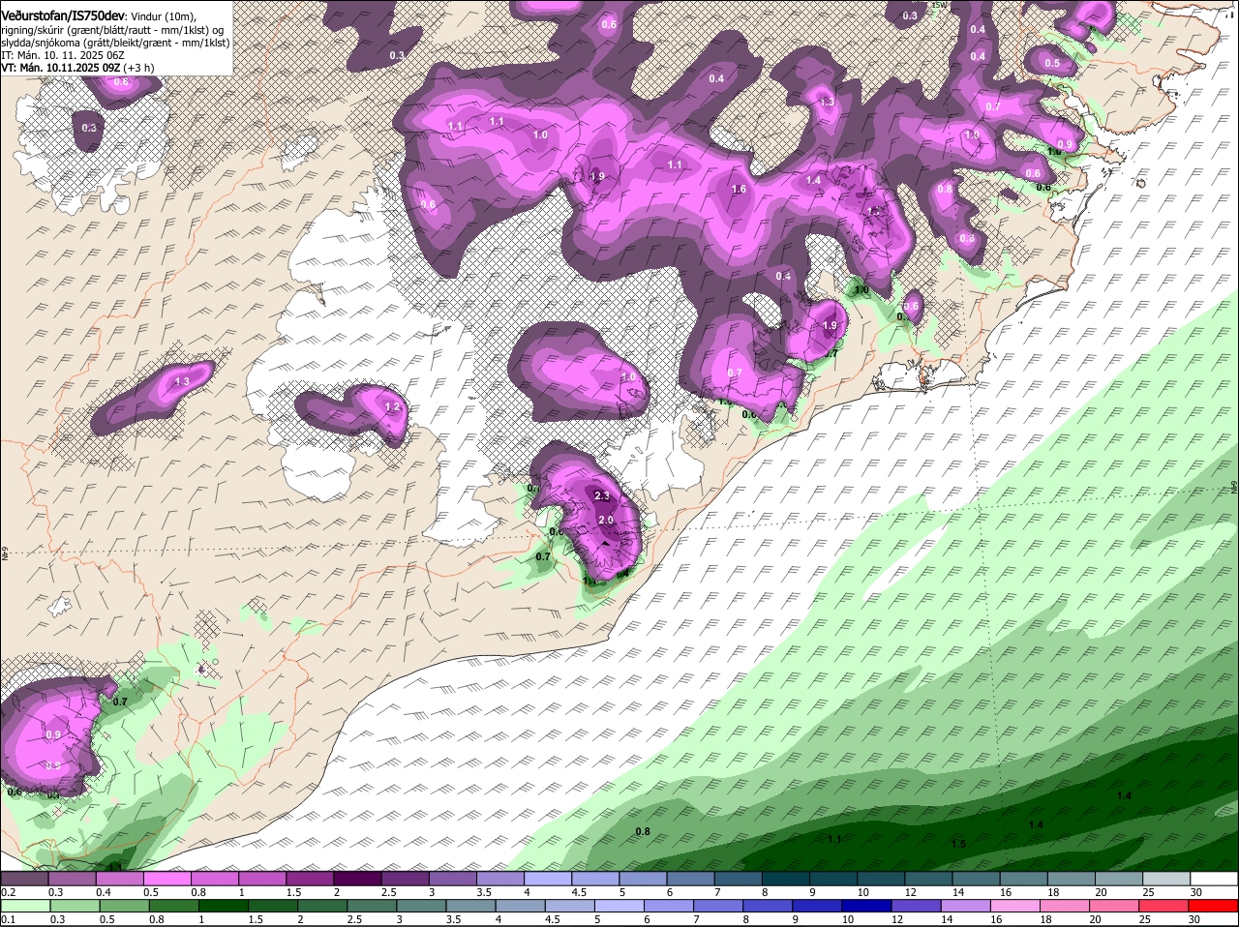Select snow scale swatch between 0.5 and 0.8
Image resolution: width=1239 pixels, height=927 pixels.
(x=167, y=880)
